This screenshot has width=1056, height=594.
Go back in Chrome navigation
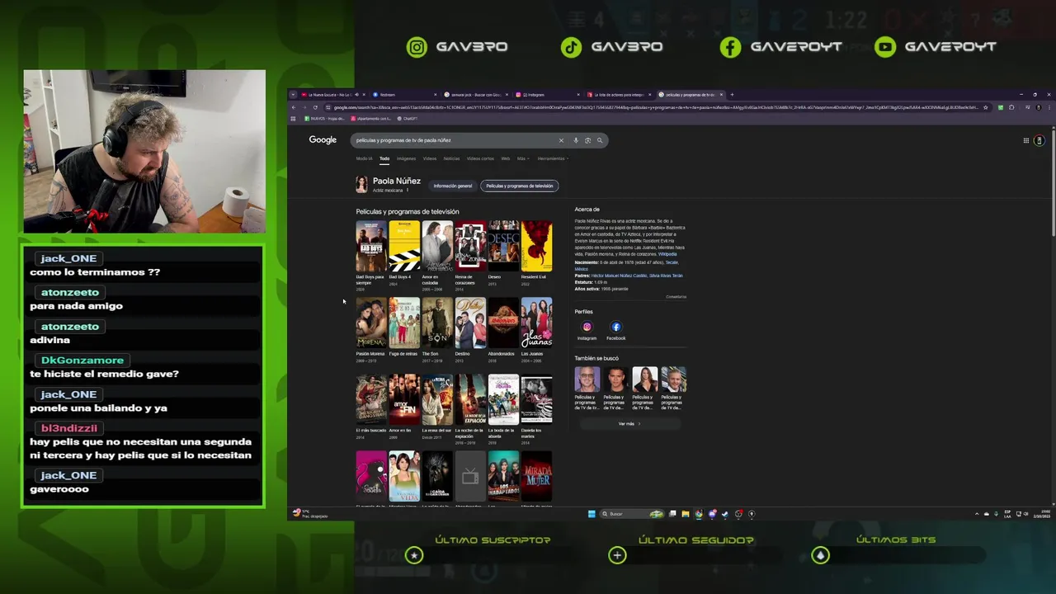(x=293, y=107)
